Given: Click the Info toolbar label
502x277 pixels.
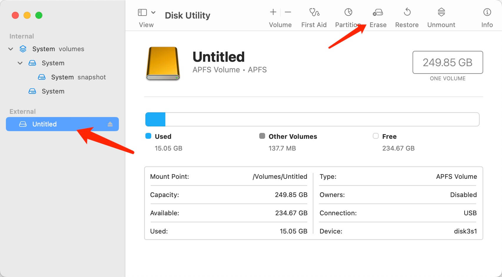Looking at the screenshot, I should [x=487, y=25].
